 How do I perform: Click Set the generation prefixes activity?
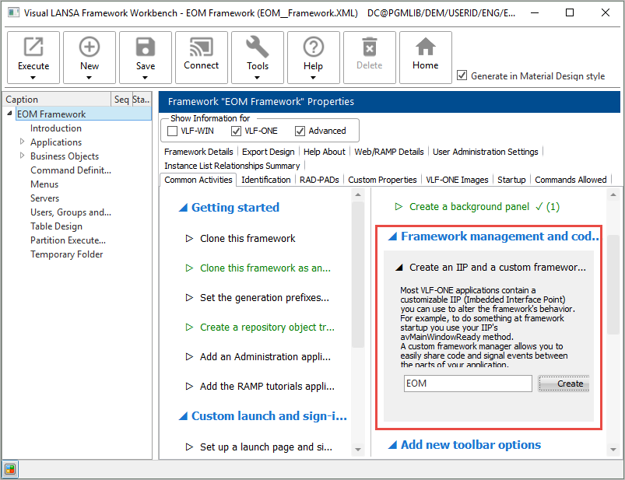coord(265,297)
